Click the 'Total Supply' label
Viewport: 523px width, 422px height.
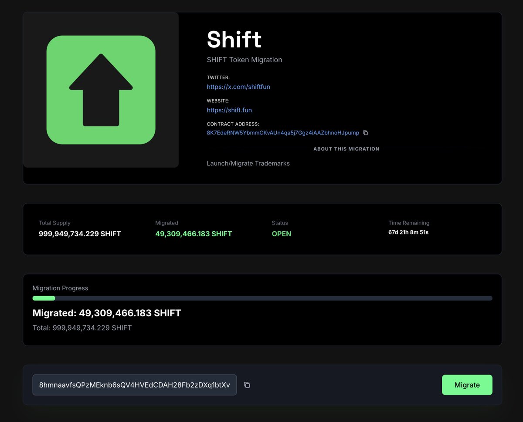pyautogui.click(x=54, y=223)
